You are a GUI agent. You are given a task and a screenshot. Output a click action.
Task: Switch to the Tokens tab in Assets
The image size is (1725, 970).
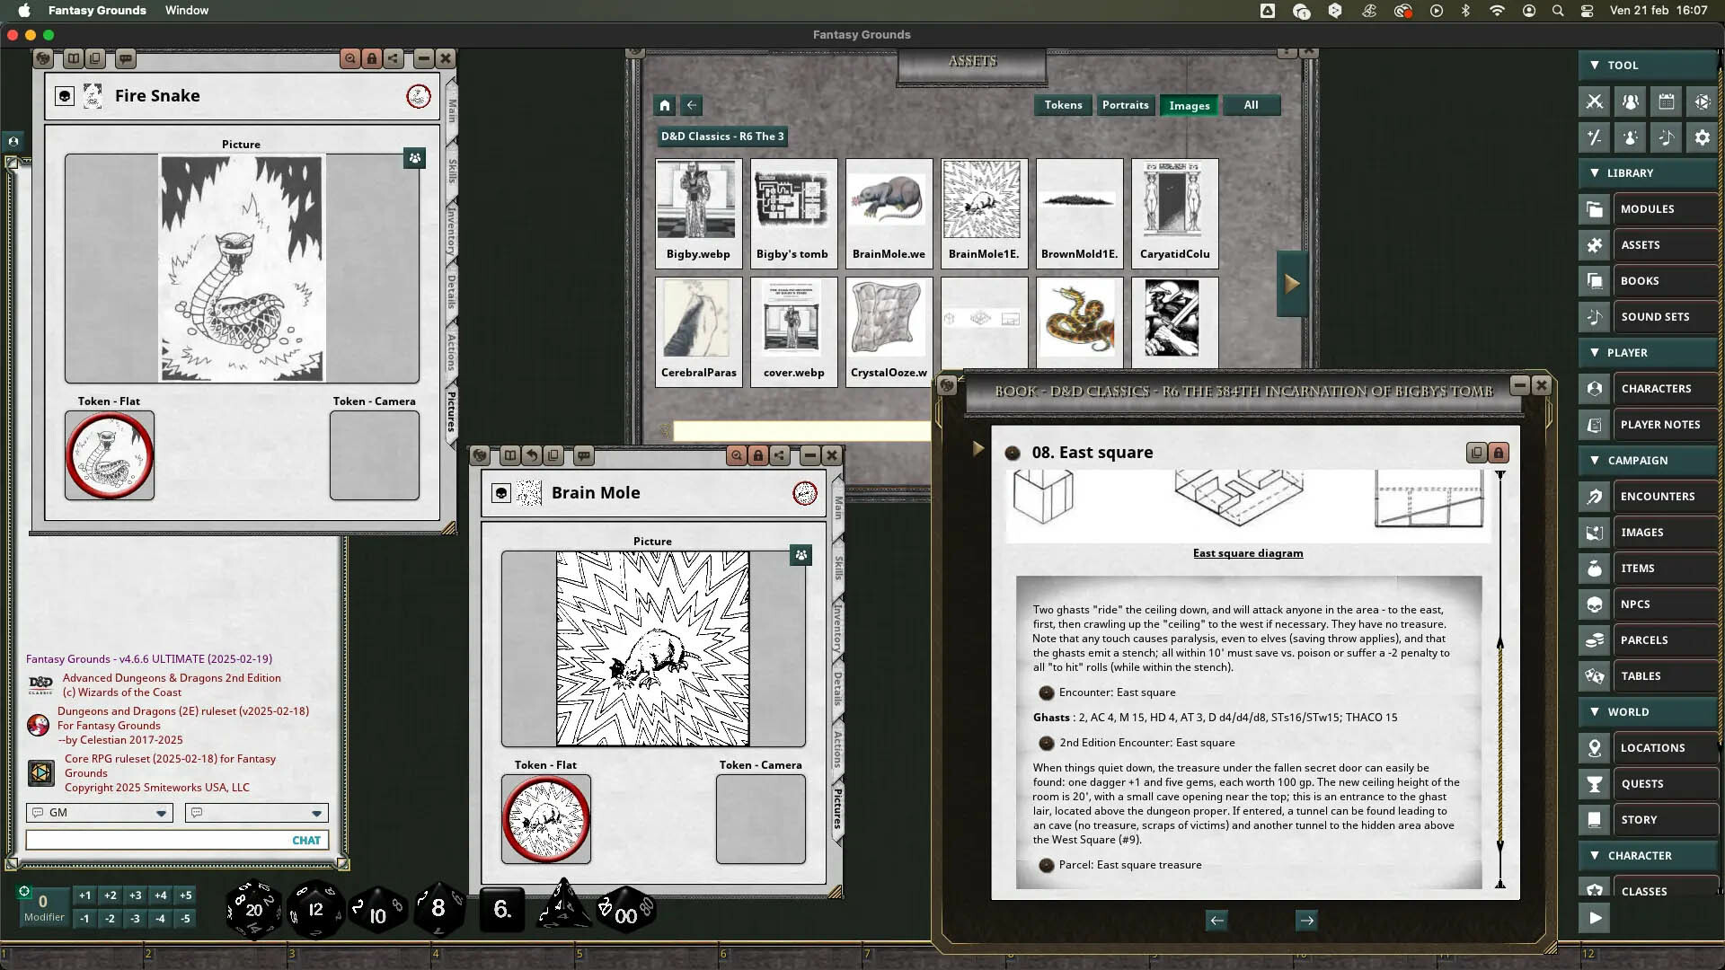[1063, 105]
